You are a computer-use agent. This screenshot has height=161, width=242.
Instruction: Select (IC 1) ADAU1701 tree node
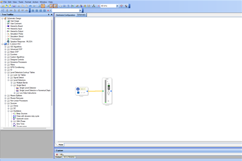click(12, 44)
